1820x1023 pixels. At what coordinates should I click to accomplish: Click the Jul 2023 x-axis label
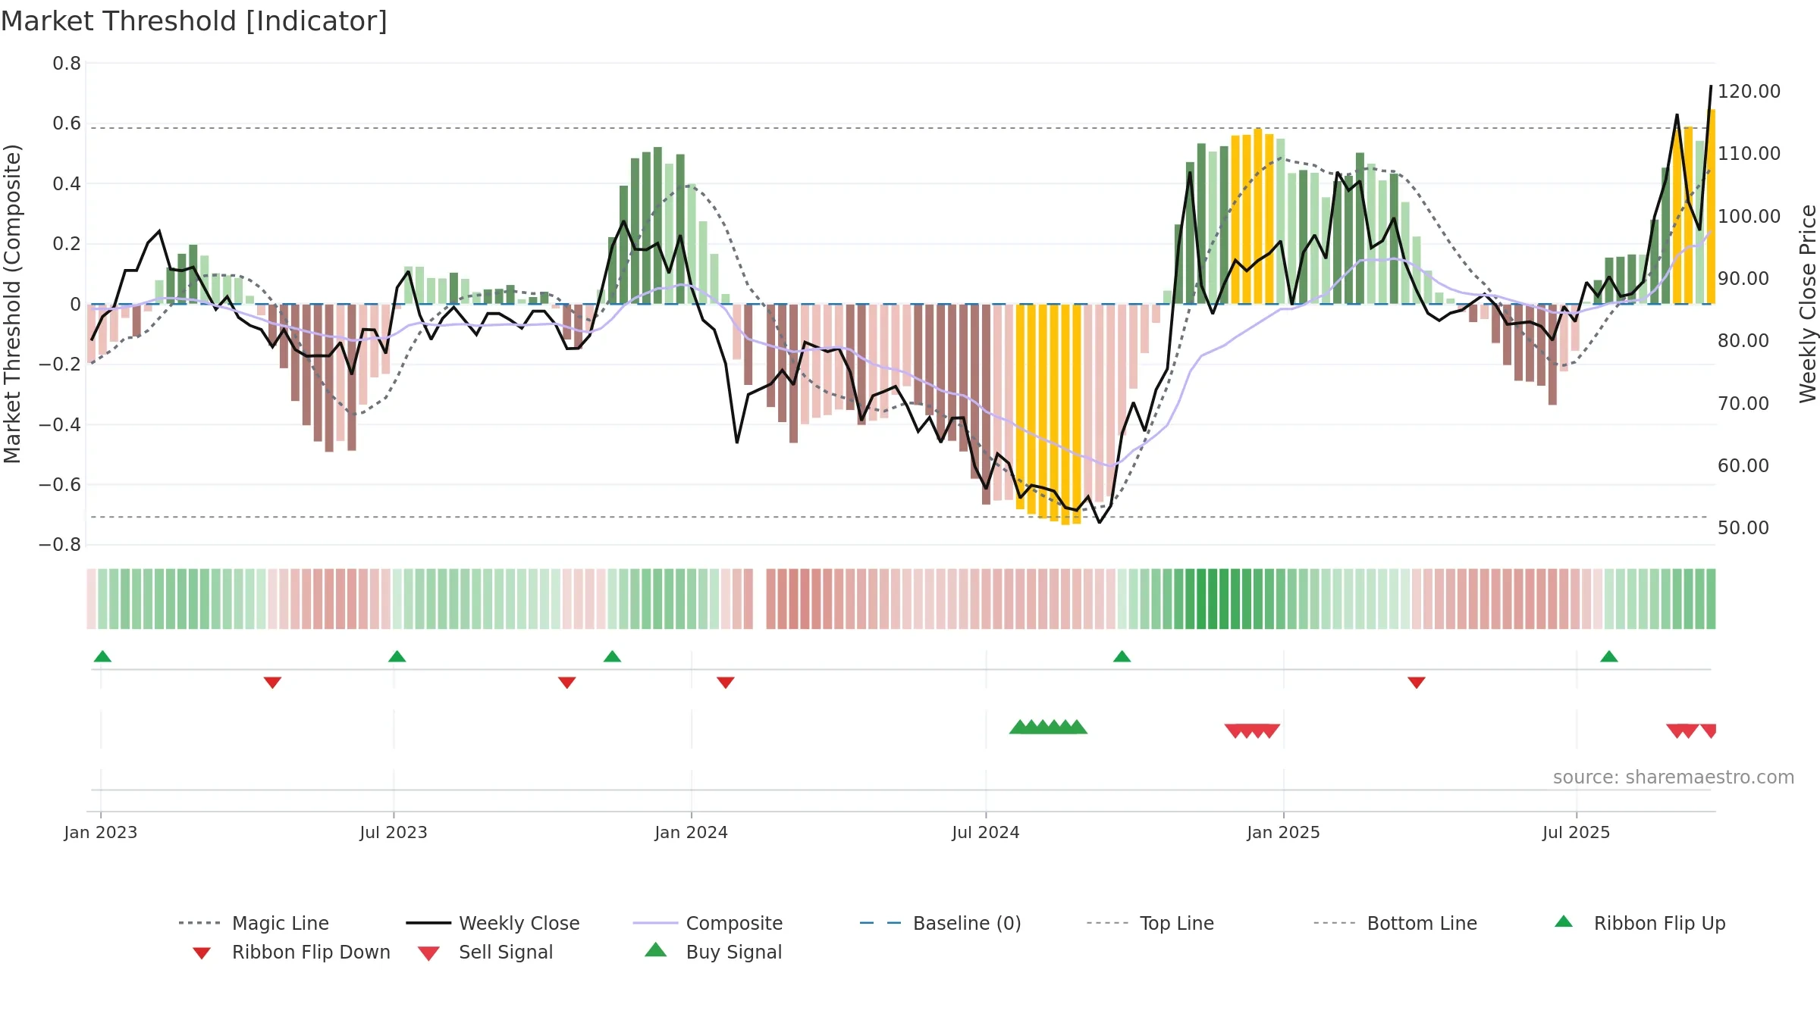click(394, 832)
